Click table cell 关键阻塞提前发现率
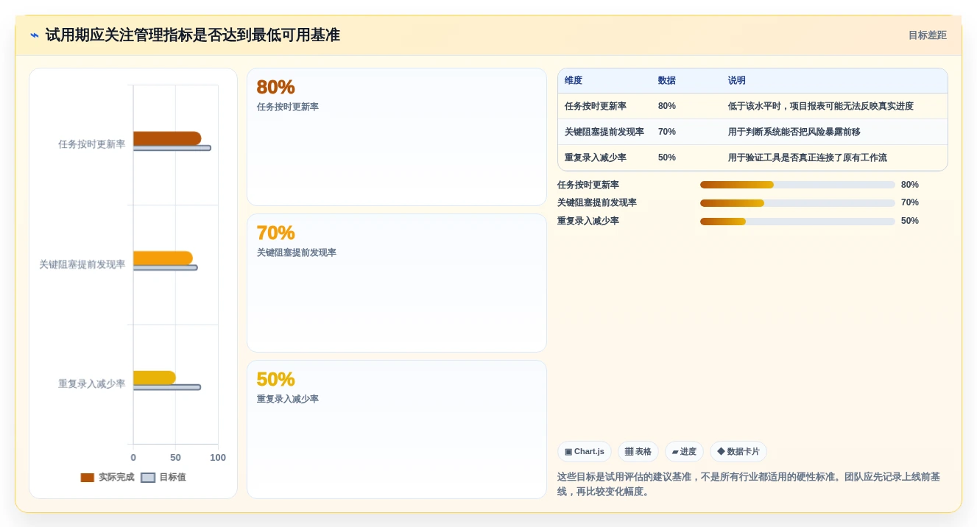Image resolution: width=977 pixels, height=527 pixels. pyautogui.click(x=604, y=132)
